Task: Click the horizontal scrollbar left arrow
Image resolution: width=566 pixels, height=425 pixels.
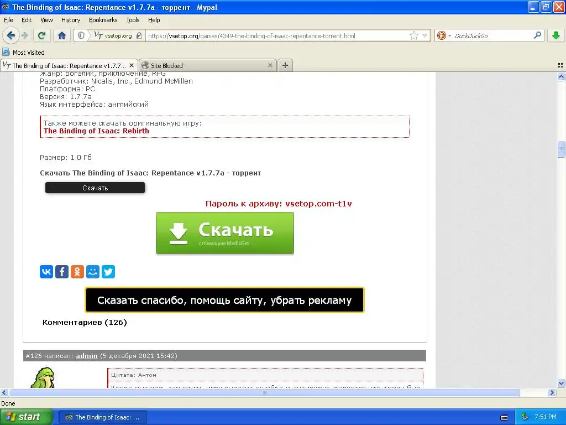Action: pos(4,392)
